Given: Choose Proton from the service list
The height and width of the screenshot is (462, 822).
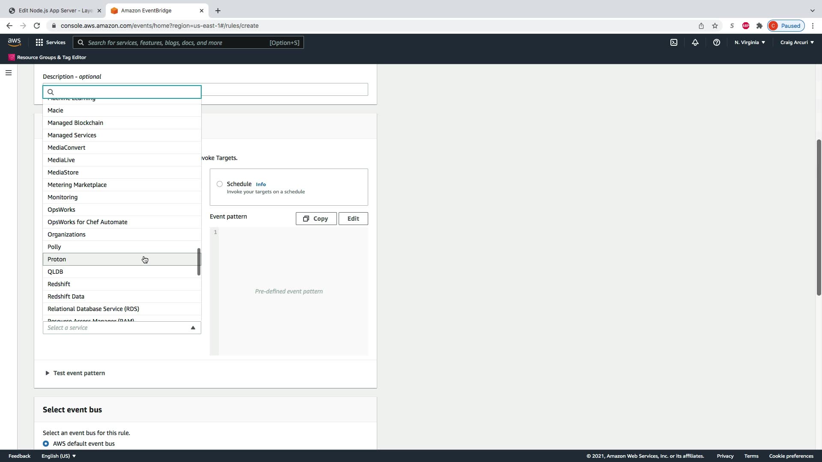Looking at the screenshot, I should pyautogui.click(x=57, y=259).
